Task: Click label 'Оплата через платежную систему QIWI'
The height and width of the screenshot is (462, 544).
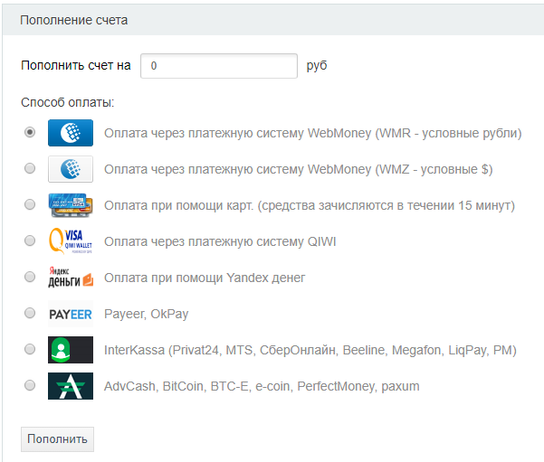Action: (x=220, y=241)
